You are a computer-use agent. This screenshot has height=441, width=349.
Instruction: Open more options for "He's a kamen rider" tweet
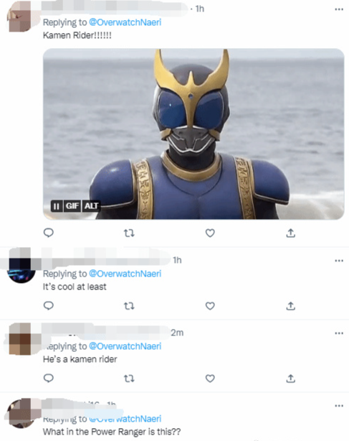[x=339, y=333]
